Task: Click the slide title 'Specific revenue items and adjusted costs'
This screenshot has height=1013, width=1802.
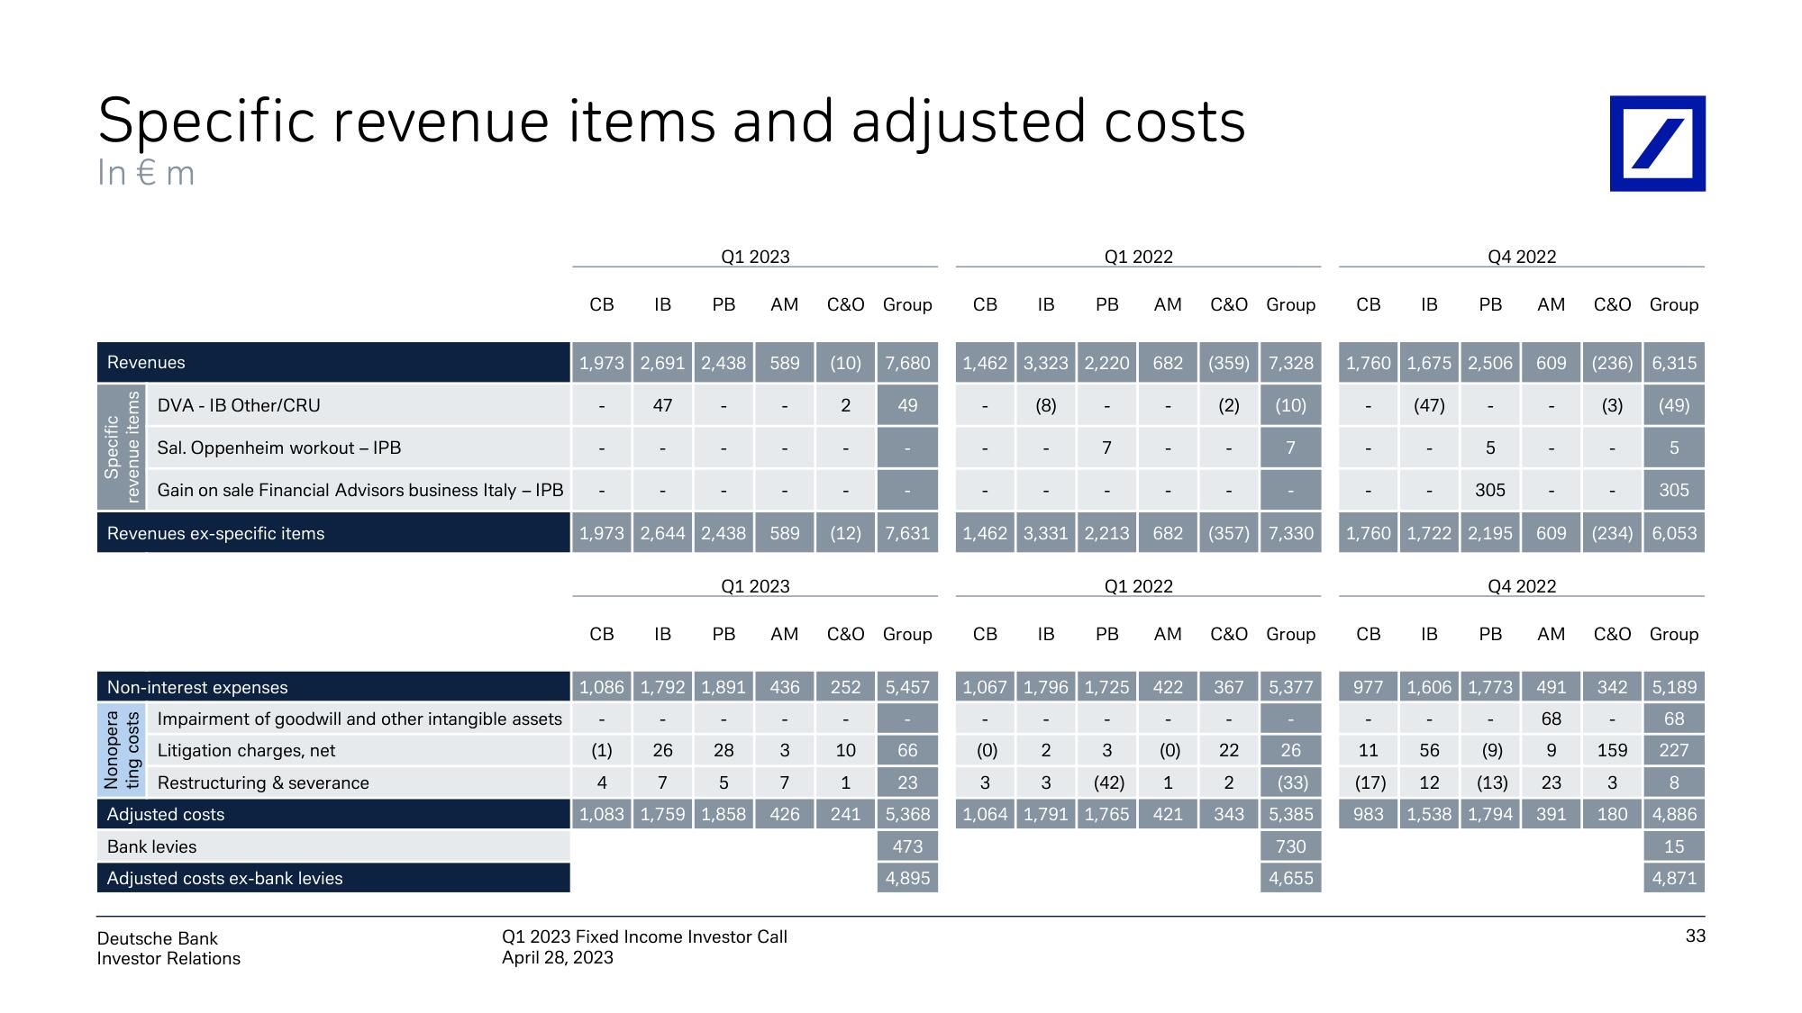Action: pyautogui.click(x=671, y=122)
